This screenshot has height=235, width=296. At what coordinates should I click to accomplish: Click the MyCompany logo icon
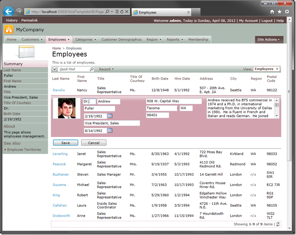[9, 30]
